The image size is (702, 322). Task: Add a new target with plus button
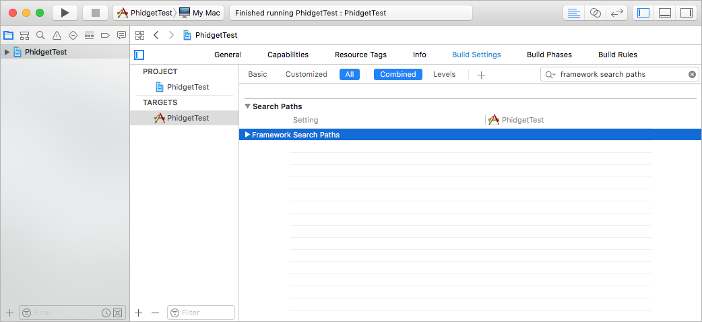coord(139,313)
